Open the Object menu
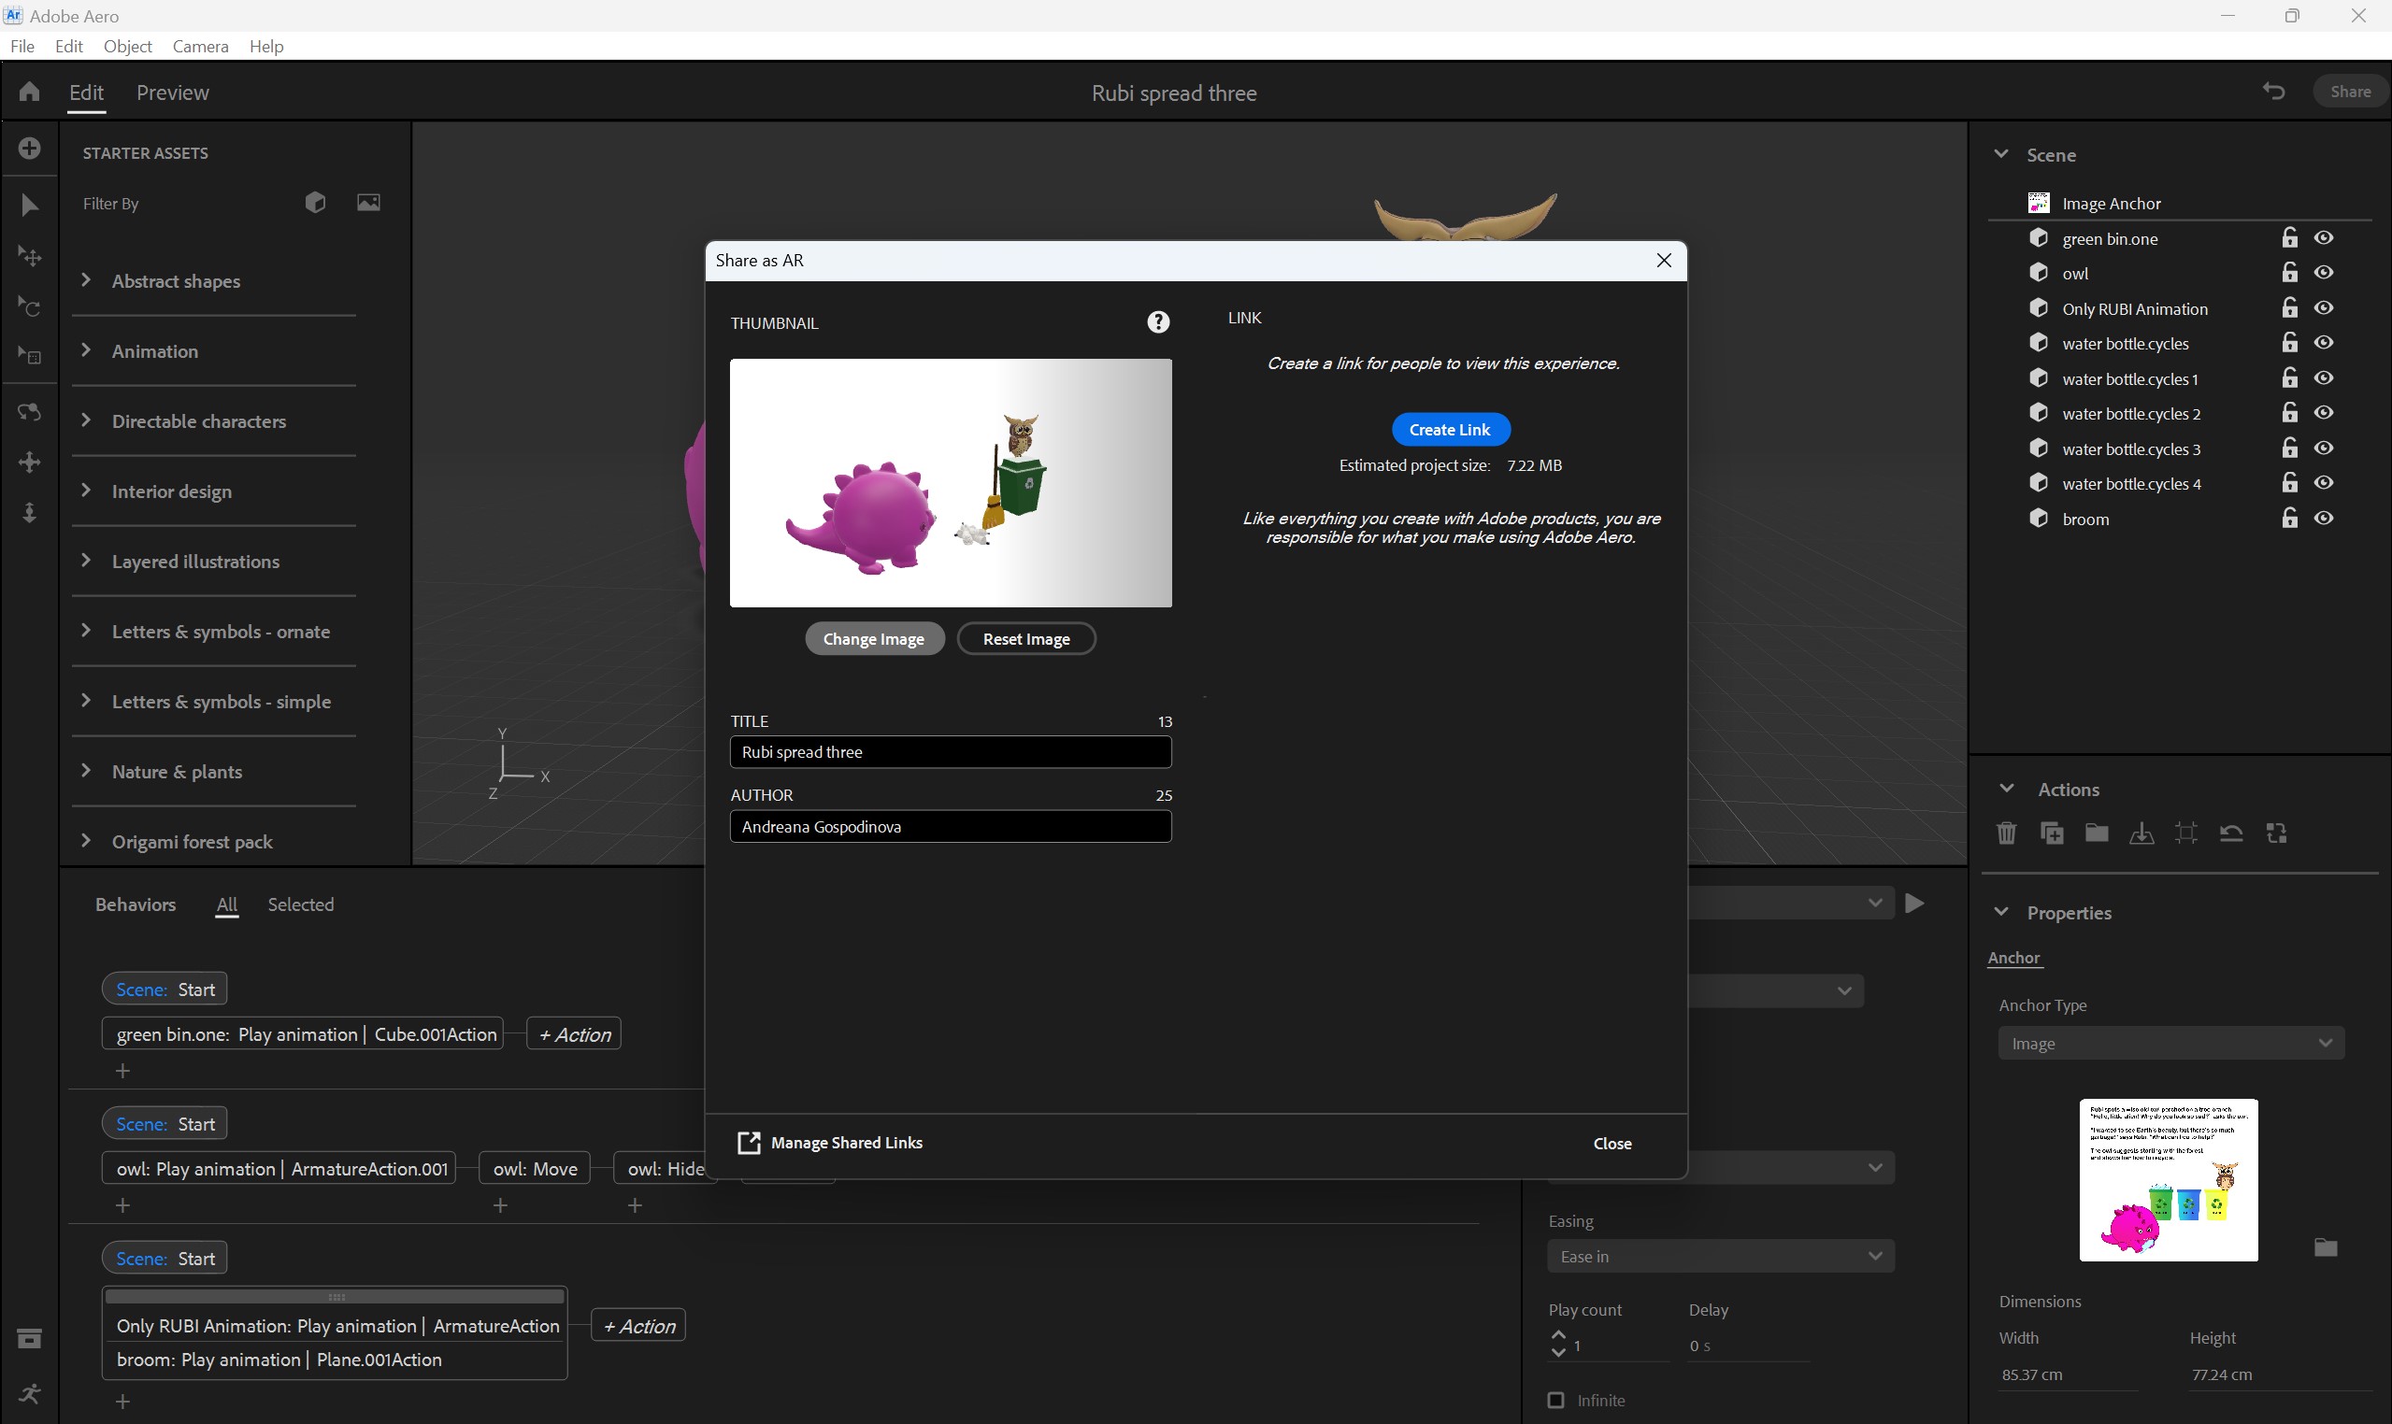Image resolution: width=2392 pixels, height=1424 pixels. pos(128,46)
